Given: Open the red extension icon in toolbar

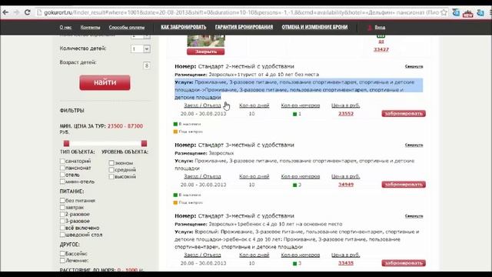Looking at the screenshot, I should pyautogui.click(x=467, y=13).
